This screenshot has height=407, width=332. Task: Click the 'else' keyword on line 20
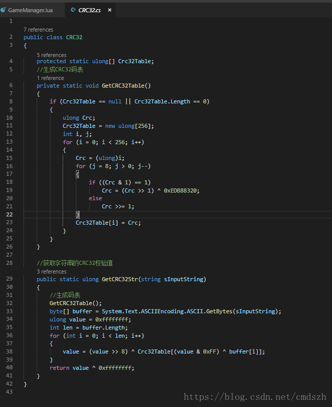click(x=95, y=198)
